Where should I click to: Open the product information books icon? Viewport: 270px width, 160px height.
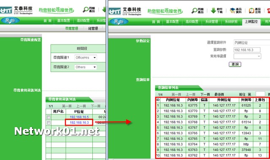232,11
